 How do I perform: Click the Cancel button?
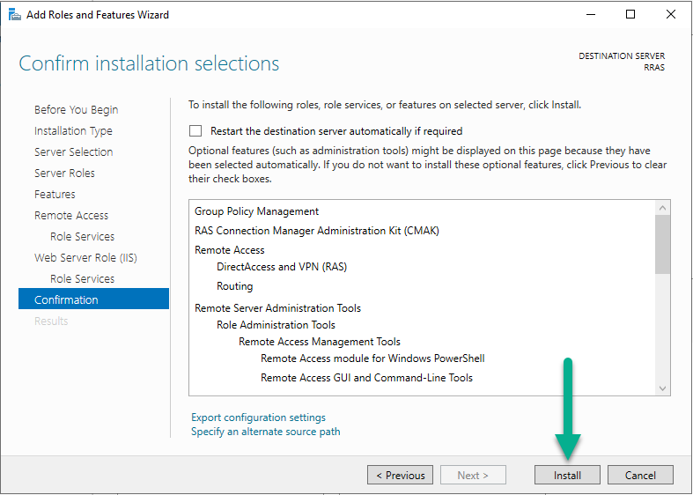640,475
